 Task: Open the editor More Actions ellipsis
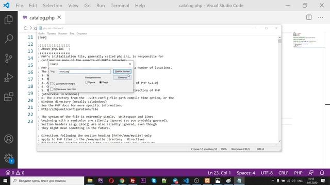coord(321,17)
